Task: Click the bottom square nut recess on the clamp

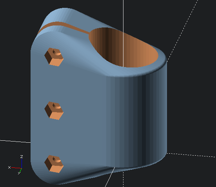Action: (x=54, y=164)
